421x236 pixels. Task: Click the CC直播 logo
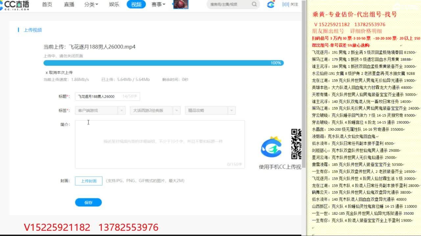coord(15,5)
